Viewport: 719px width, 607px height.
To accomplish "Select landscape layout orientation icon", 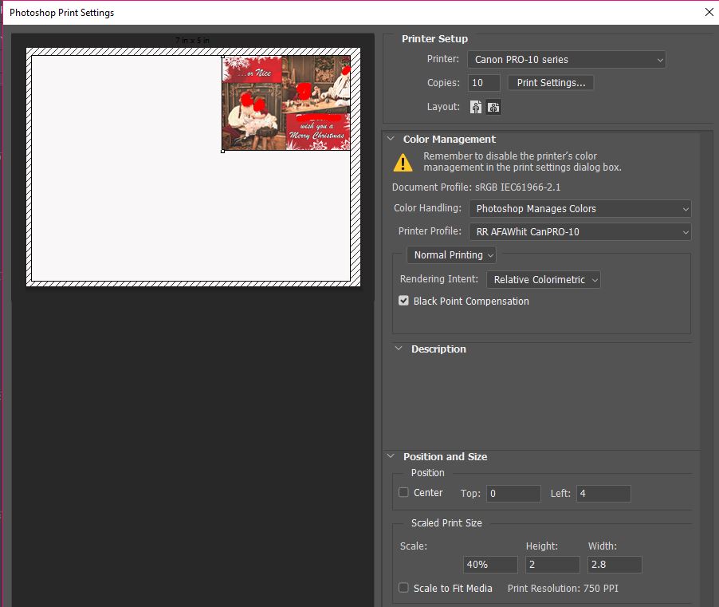I will click(x=493, y=107).
